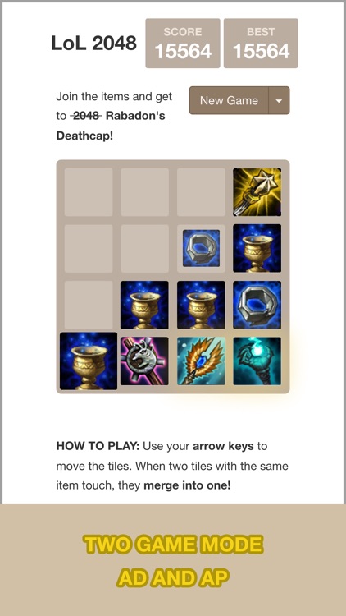Open the dropdown arrow beside New Game

[279, 100]
